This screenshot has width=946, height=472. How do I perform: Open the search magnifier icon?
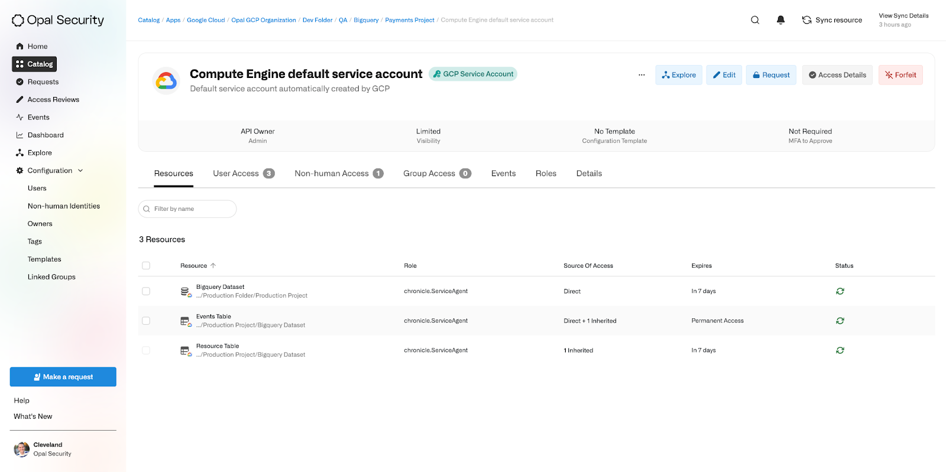(x=755, y=20)
